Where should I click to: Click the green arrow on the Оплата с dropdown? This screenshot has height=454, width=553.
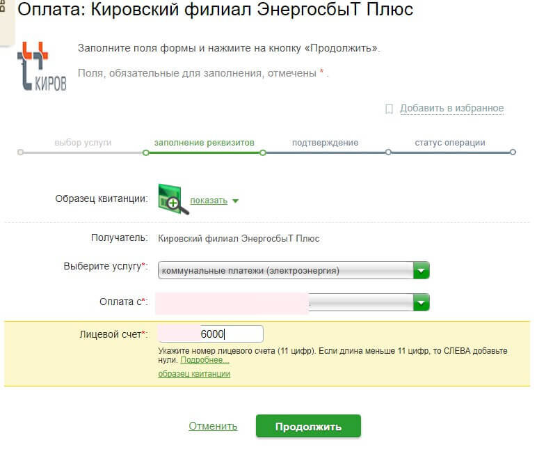[422, 302]
